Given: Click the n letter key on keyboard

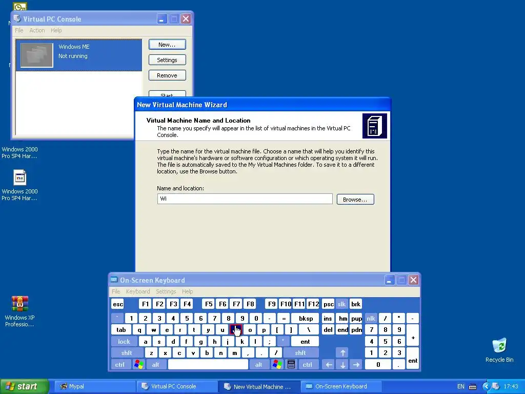Looking at the screenshot, I should tap(220, 353).
